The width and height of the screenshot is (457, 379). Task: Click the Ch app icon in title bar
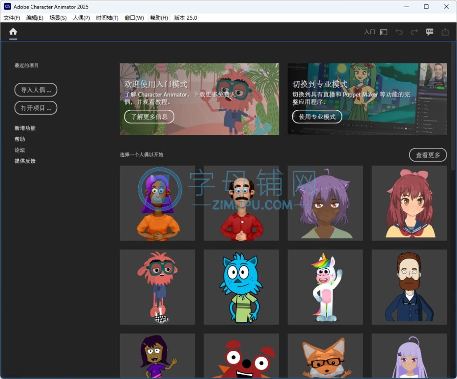(x=7, y=6)
